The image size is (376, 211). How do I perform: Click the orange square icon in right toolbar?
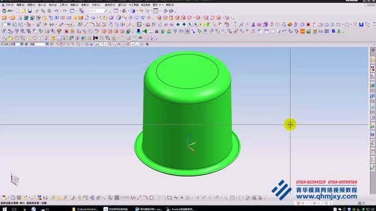pyautogui.click(x=303, y=31)
